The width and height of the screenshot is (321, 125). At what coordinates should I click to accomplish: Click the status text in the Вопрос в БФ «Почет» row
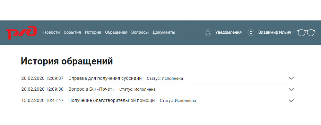pos(137,89)
